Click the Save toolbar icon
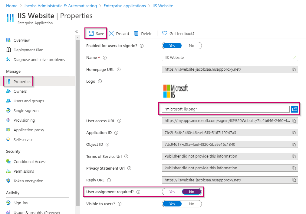Viewport: 306px width, 214px height. point(91,34)
